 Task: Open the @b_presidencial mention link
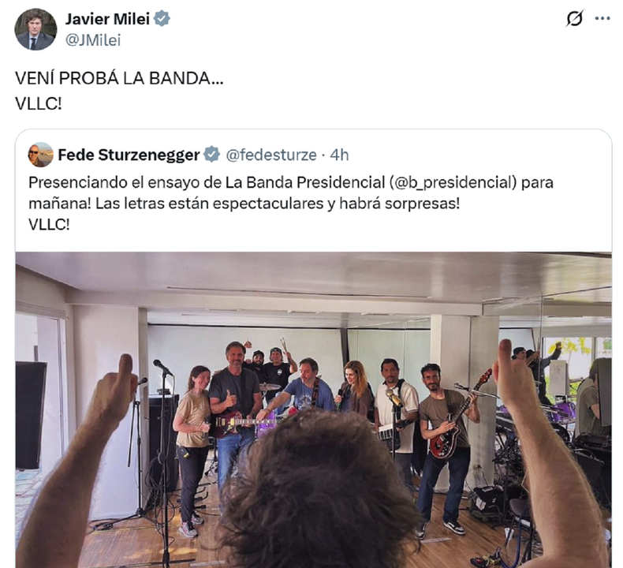(453, 182)
